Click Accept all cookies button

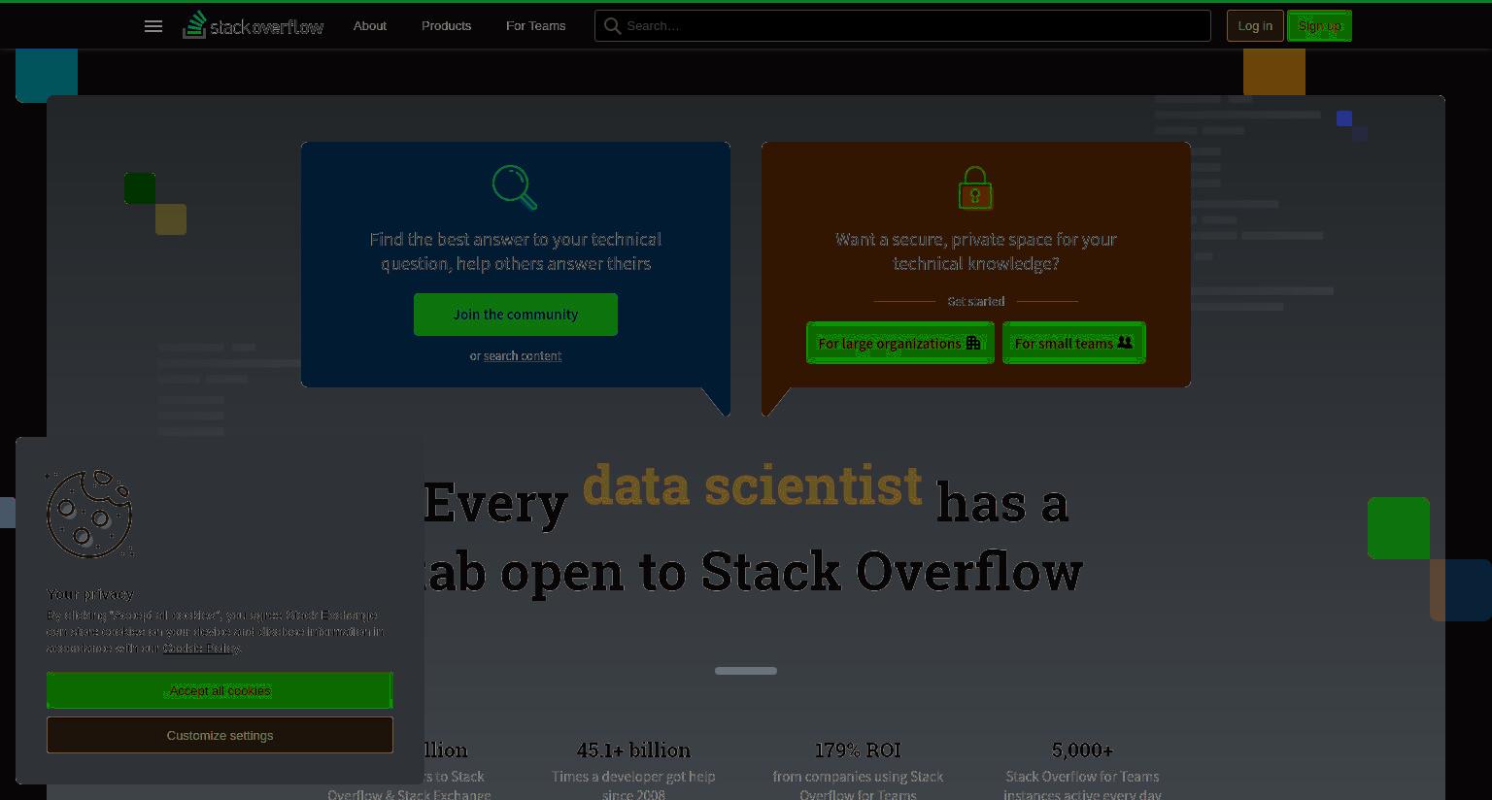coord(220,690)
